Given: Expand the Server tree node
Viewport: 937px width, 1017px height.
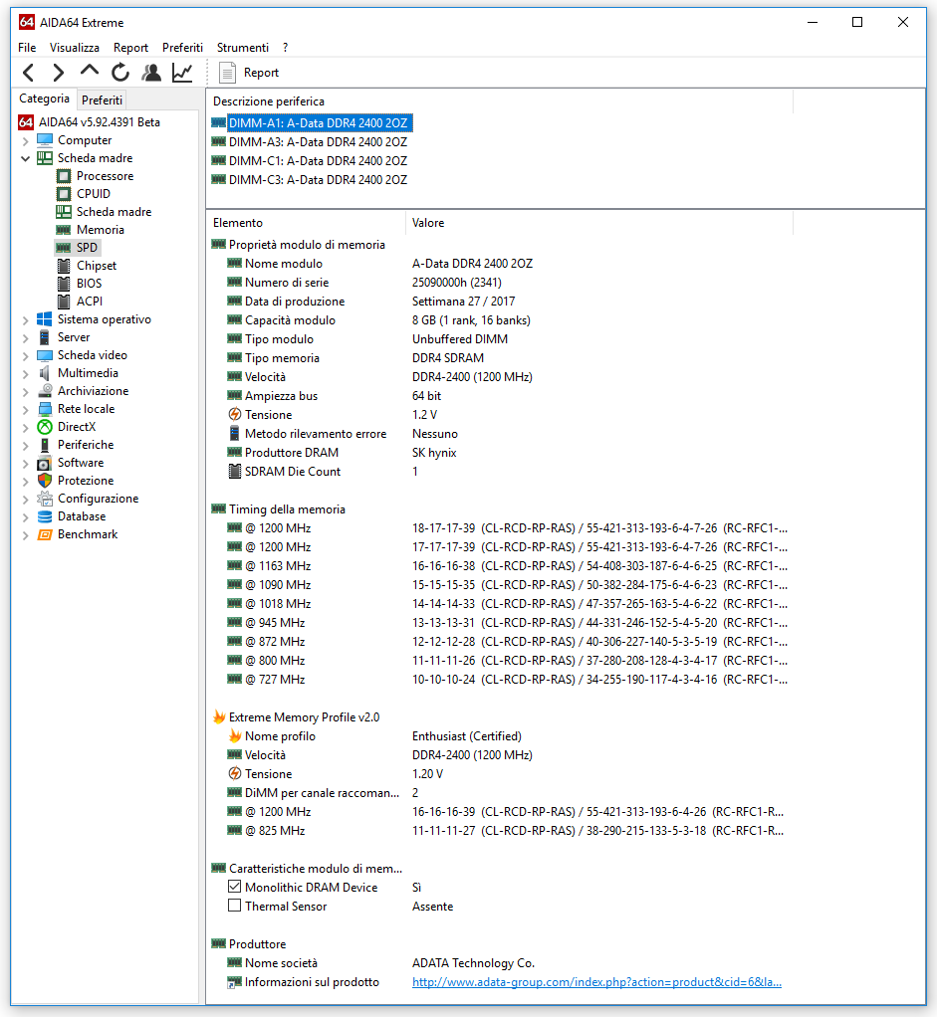Looking at the screenshot, I should 25,338.
